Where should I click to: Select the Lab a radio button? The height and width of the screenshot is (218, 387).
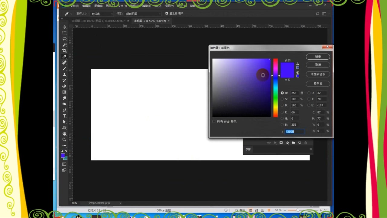[x=309, y=99]
